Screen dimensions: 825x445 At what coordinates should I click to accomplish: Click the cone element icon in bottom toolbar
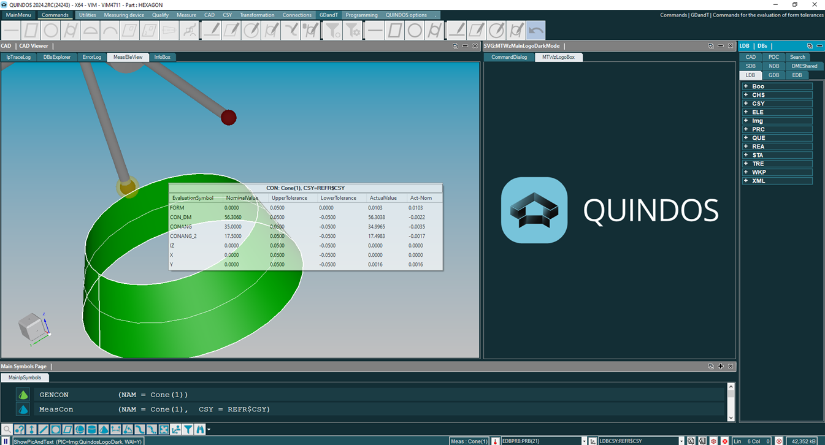tap(104, 430)
